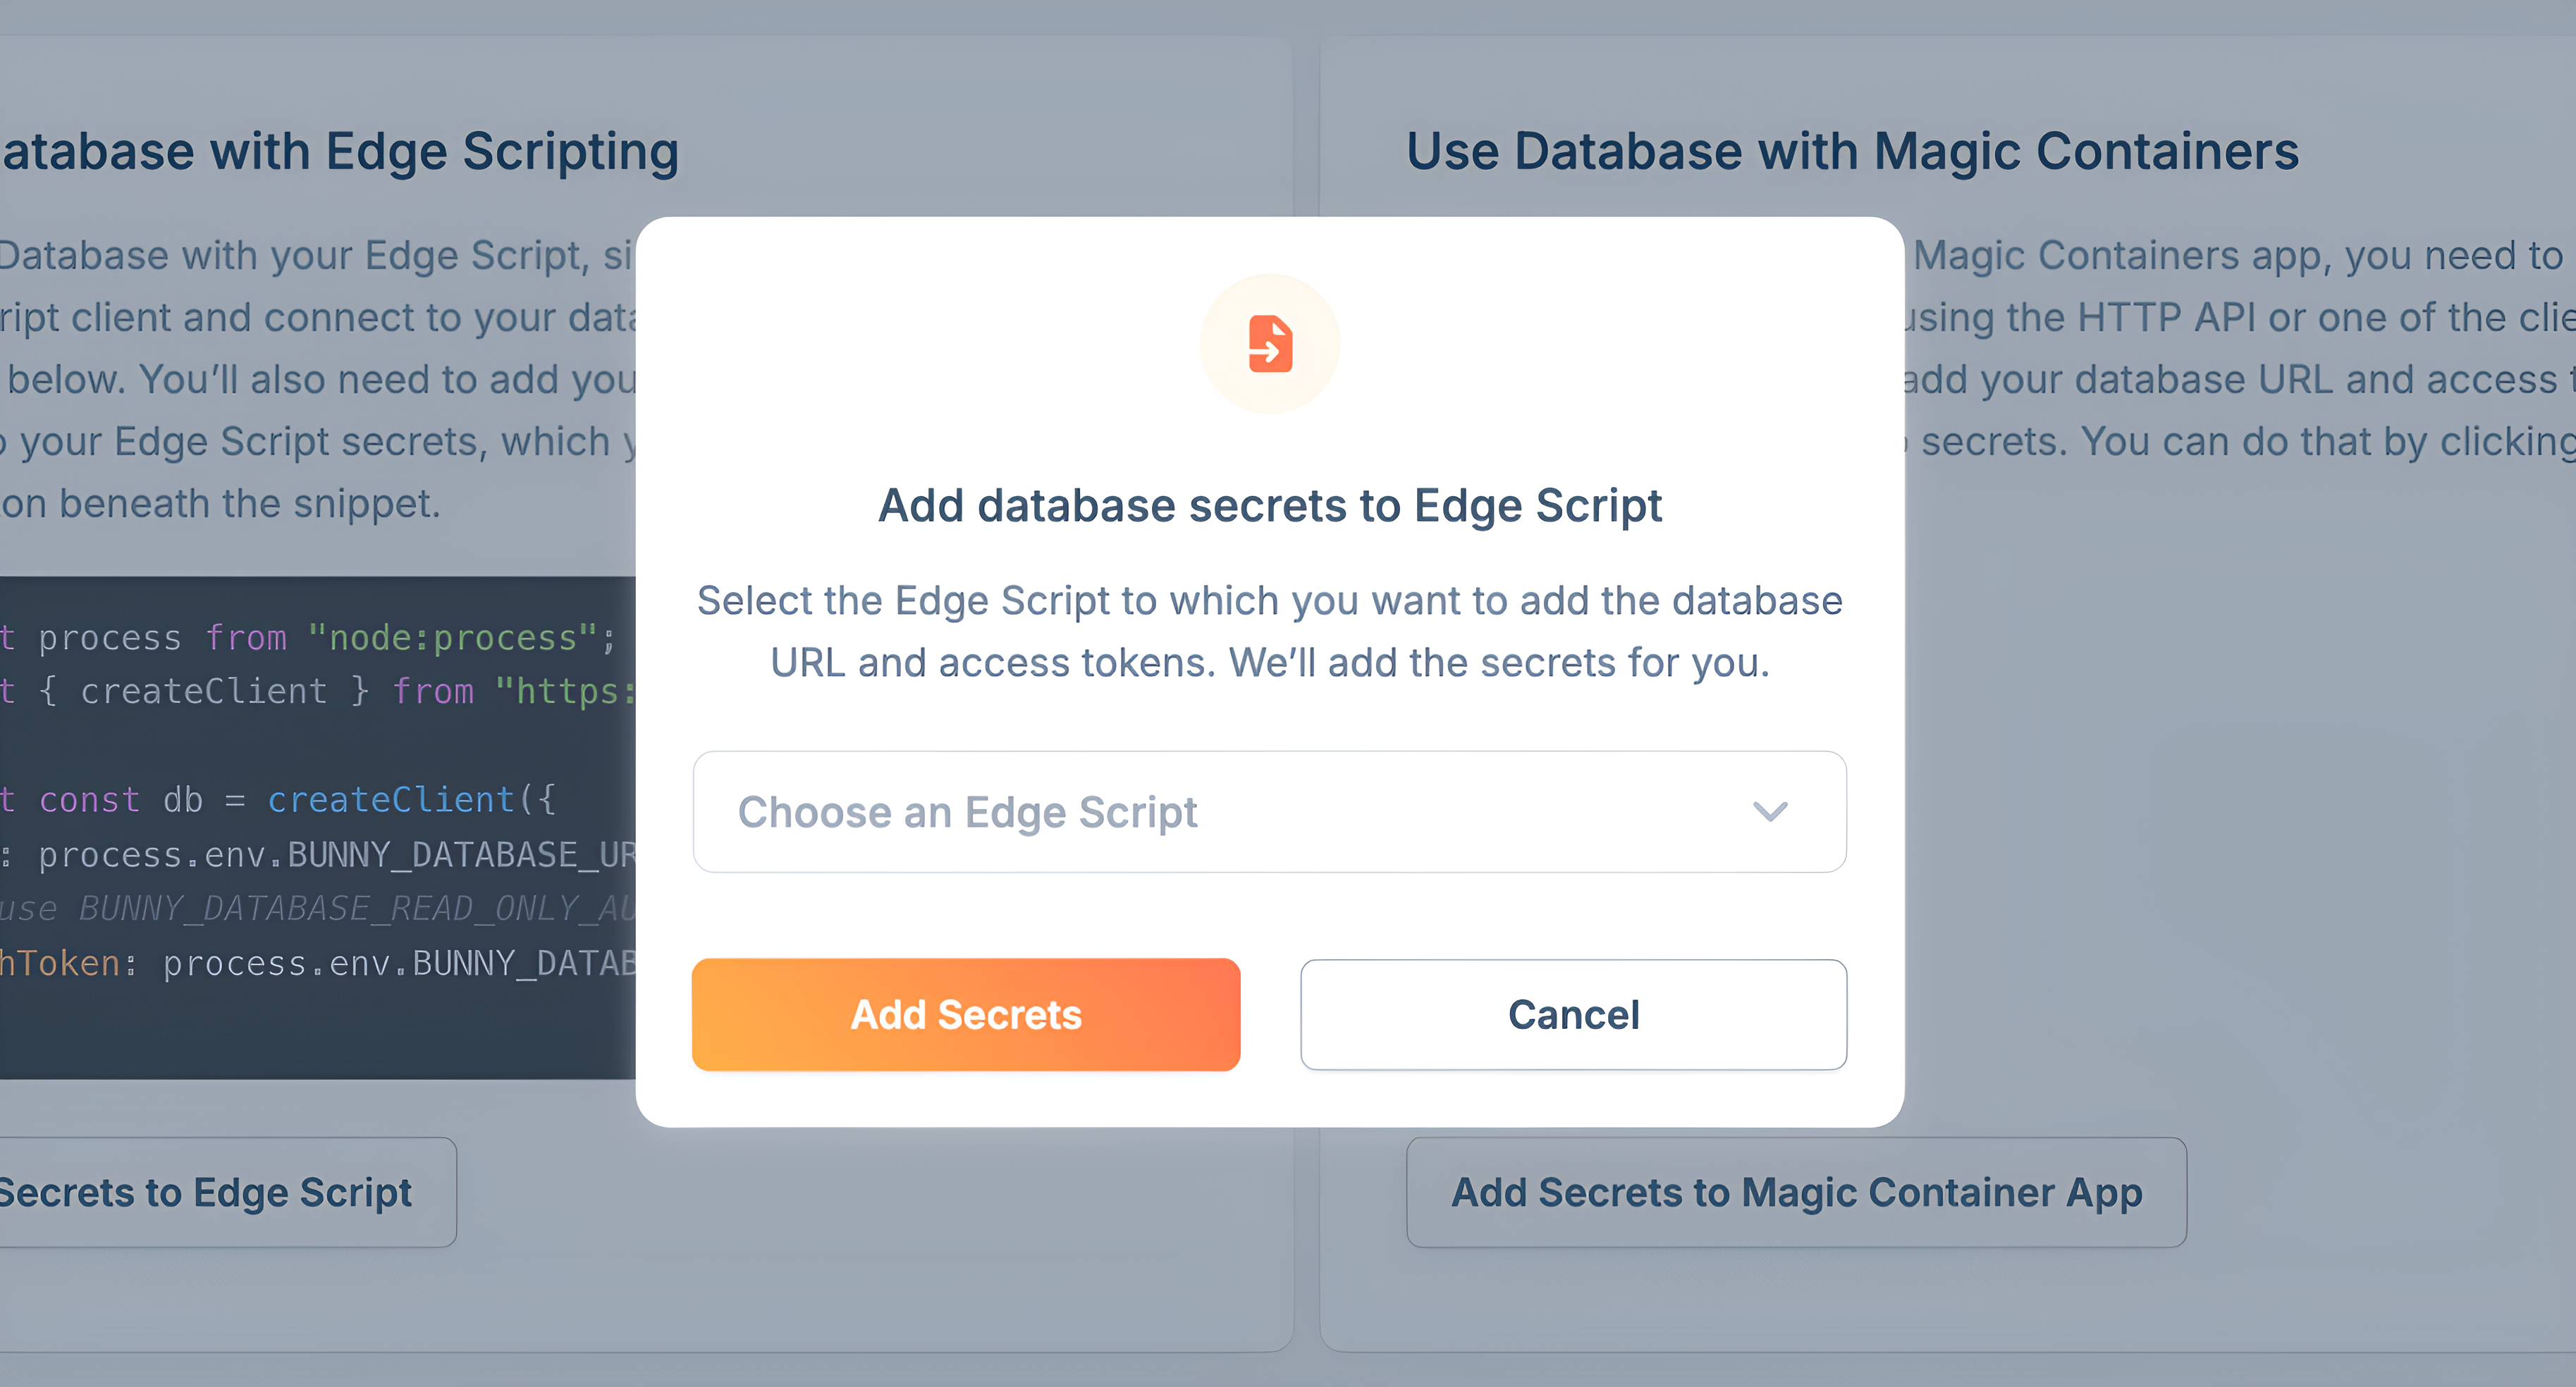Viewport: 2576px width, 1387px height.
Task: Click the Add Secrets button
Action: (x=966, y=1014)
